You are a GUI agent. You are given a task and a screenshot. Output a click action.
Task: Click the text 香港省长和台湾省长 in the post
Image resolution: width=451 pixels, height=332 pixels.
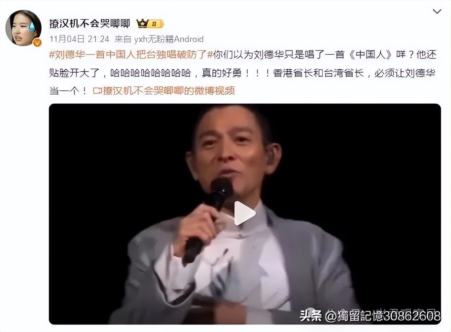pyautogui.click(x=318, y=73)
